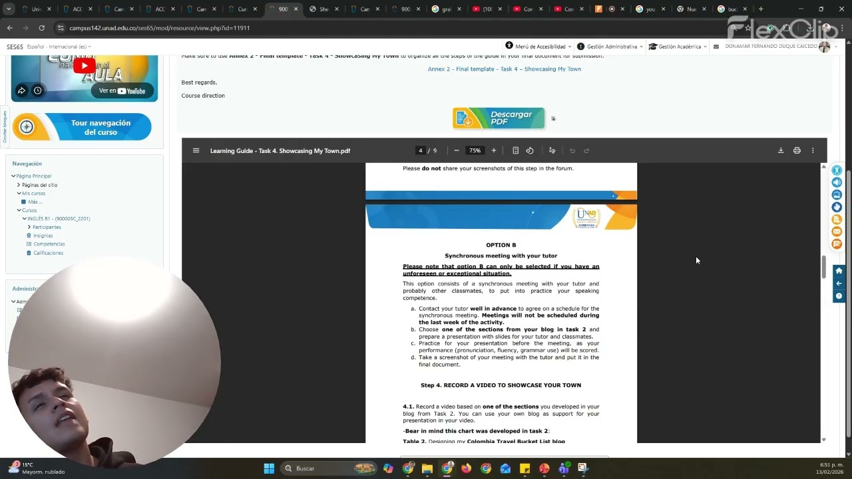The width and height of the screenshot is (852, 479).
Task: Expand the Participantes node
Action: [x=29, y=227]
